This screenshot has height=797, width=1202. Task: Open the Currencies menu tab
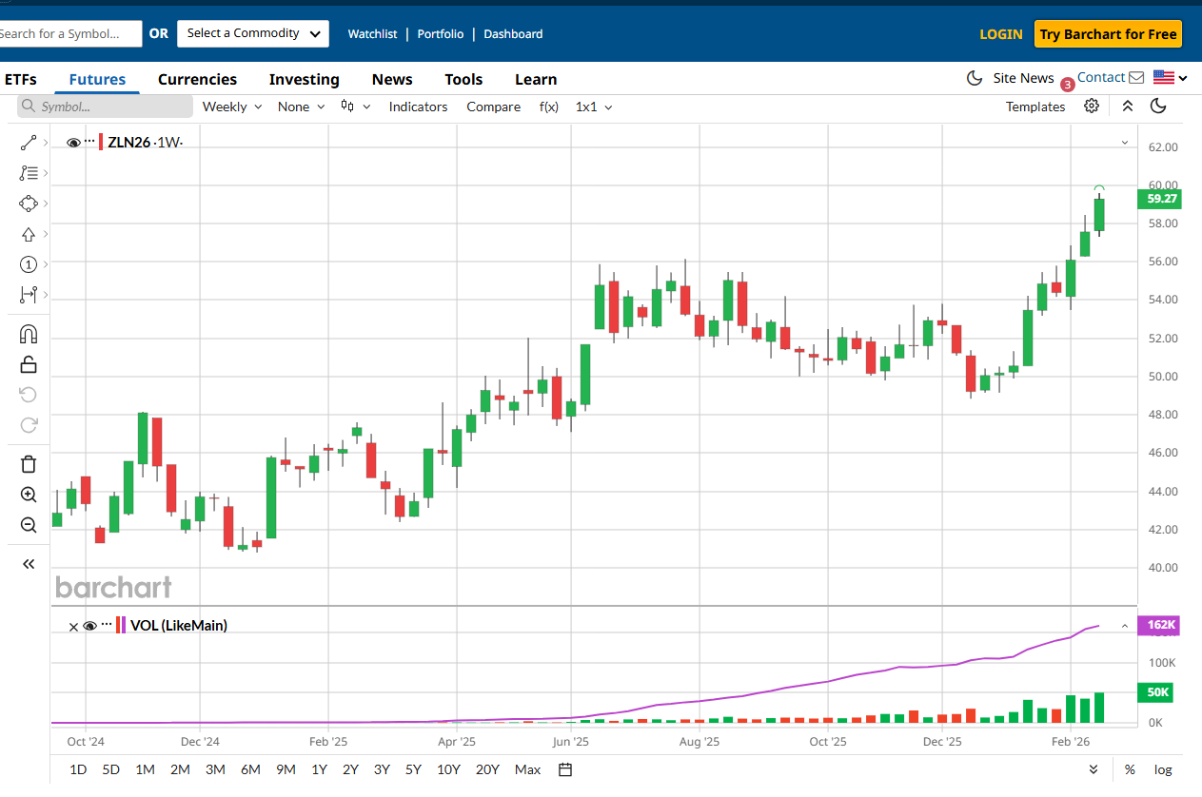[x=197, y=80]
